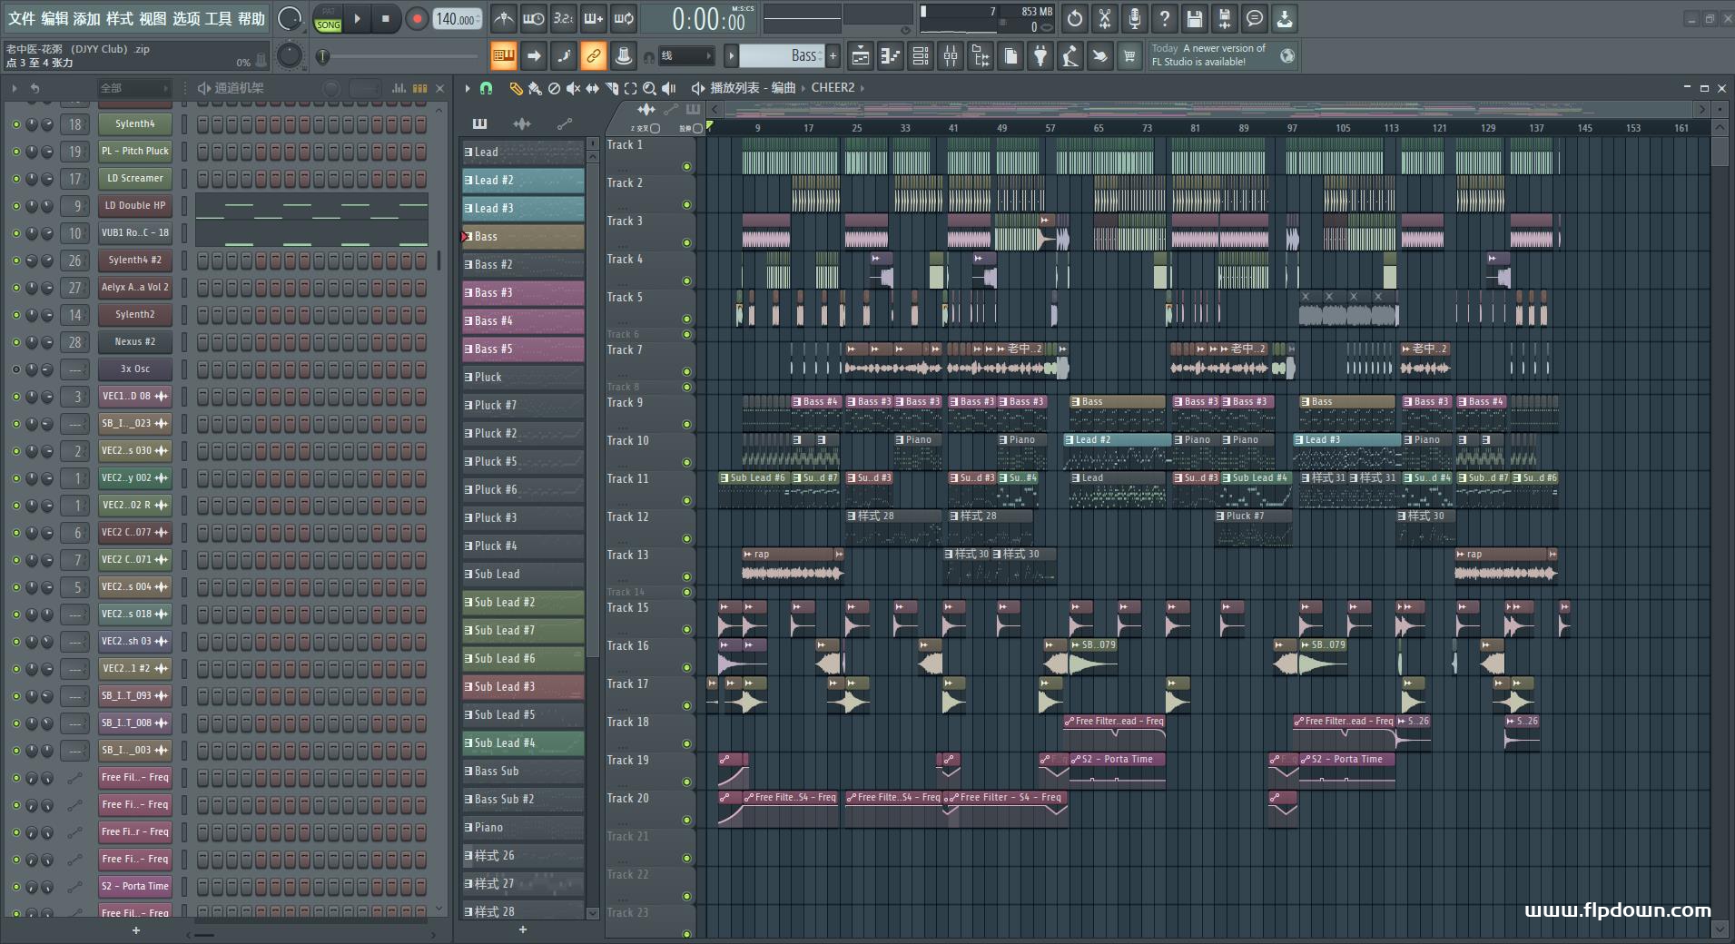Enable countdown before recording
1735x944 pixels.
coord(563,18)
